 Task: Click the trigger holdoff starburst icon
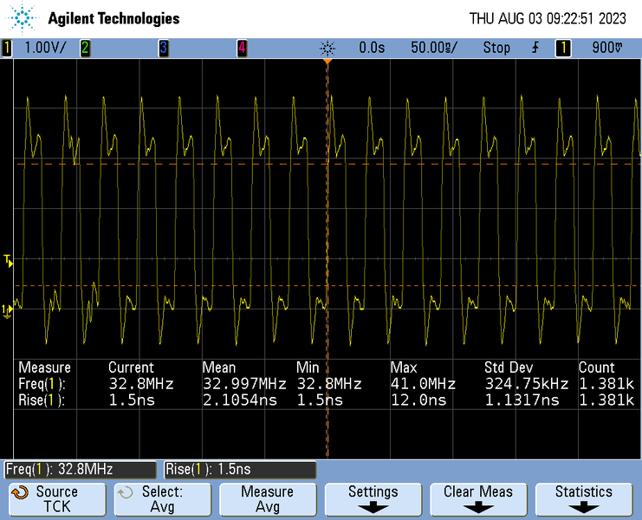[x=327, y=48]
